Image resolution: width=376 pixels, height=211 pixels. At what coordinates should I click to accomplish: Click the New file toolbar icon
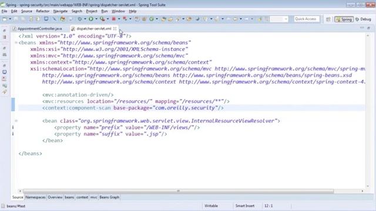tap(5, 19)
